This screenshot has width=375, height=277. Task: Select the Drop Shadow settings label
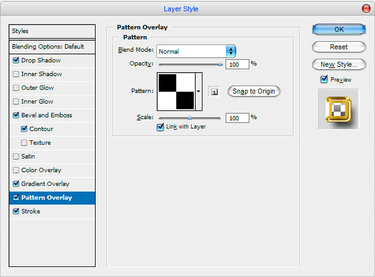pyautogui.click(x=41, y=60)
